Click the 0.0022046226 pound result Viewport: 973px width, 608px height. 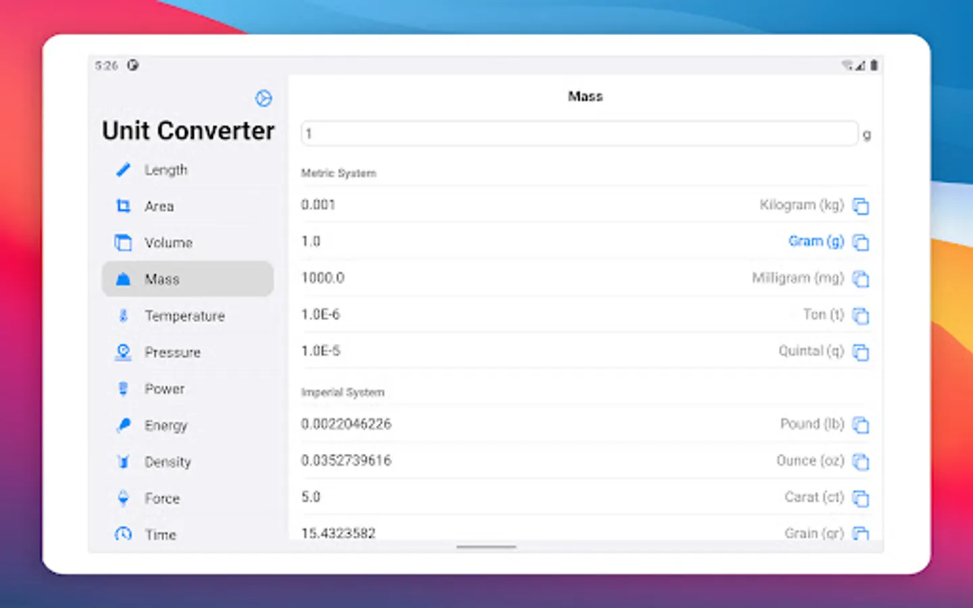pyautogui.click(x=346, y=424)
